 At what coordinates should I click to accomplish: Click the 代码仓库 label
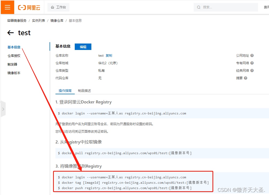(62, 78)
